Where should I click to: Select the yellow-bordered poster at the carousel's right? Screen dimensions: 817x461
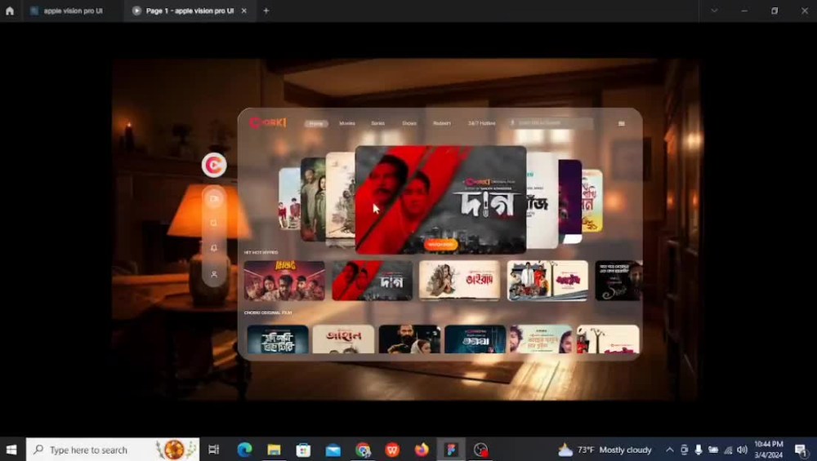click(592, 201)
